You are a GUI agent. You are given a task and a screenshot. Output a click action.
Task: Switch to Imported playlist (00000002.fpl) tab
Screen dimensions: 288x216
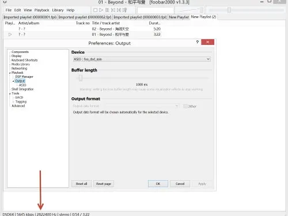85,17
